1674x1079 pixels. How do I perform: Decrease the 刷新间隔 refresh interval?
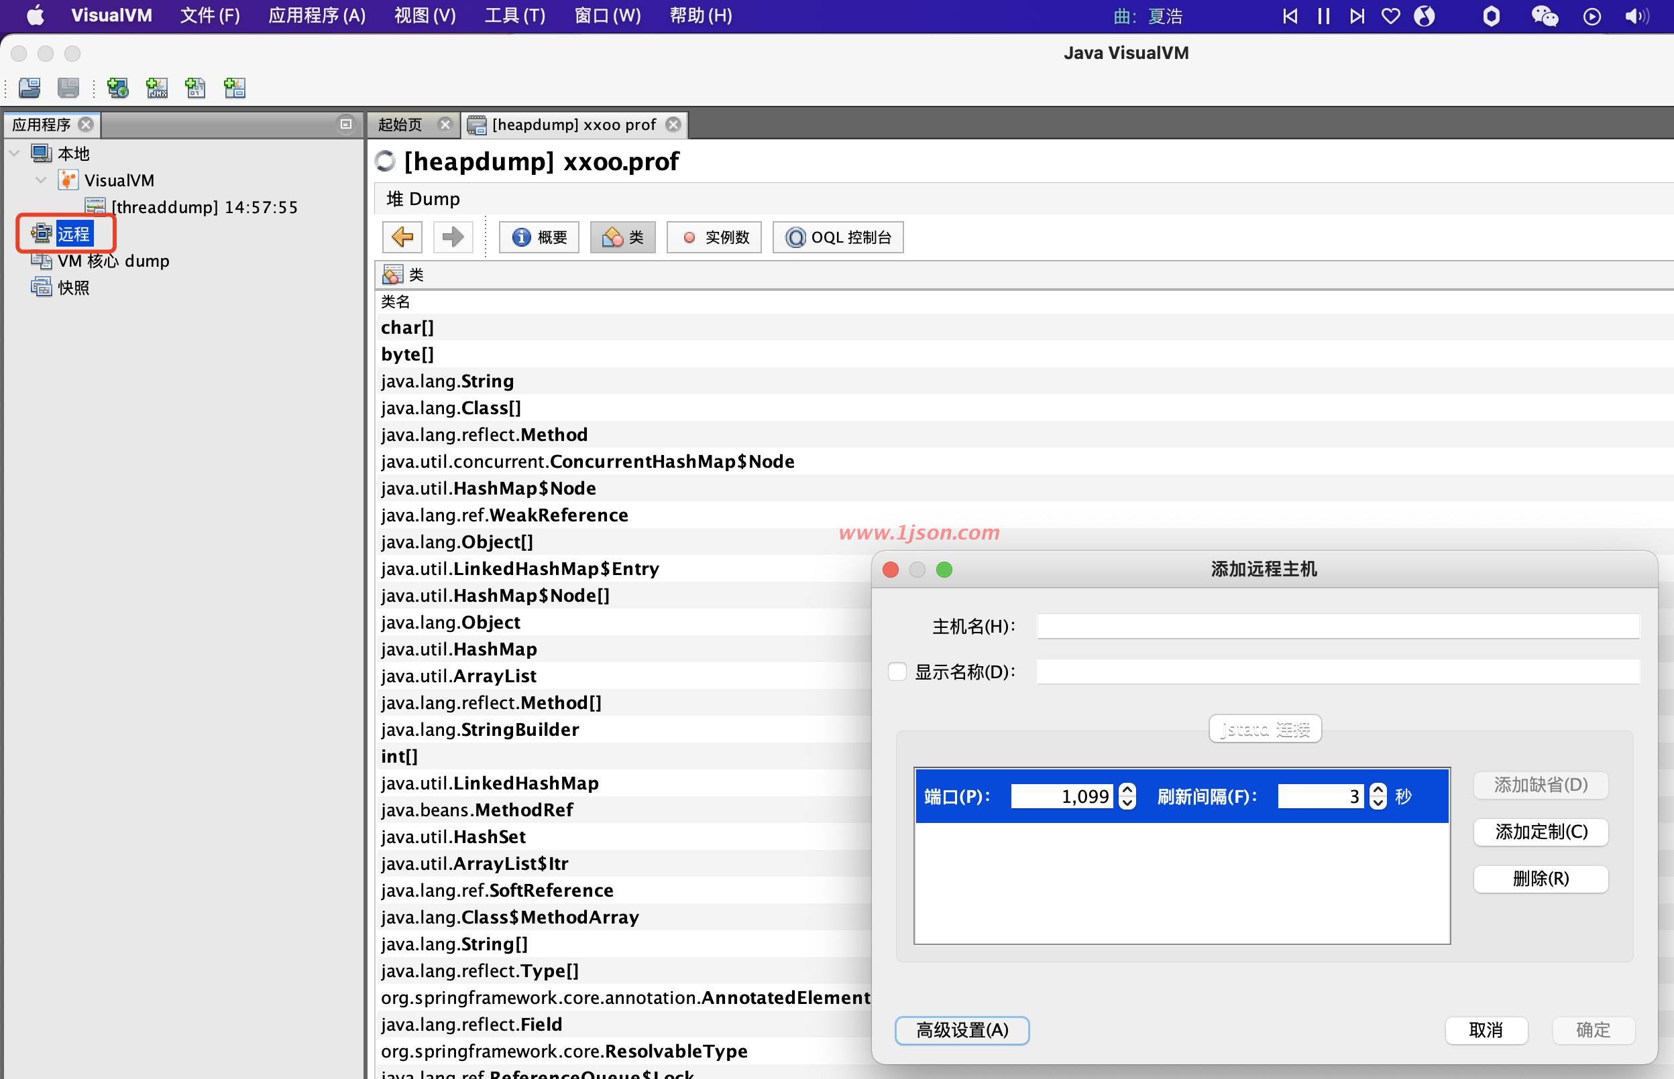pyautogui.click(x=1378, y=803)
